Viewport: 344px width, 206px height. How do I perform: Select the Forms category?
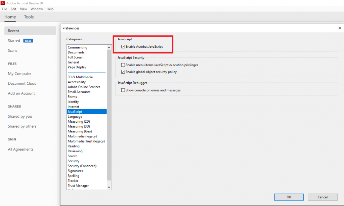72,96
